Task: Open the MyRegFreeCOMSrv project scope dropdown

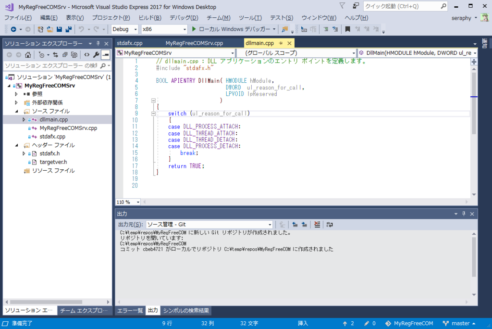Action: coord(175,53)
